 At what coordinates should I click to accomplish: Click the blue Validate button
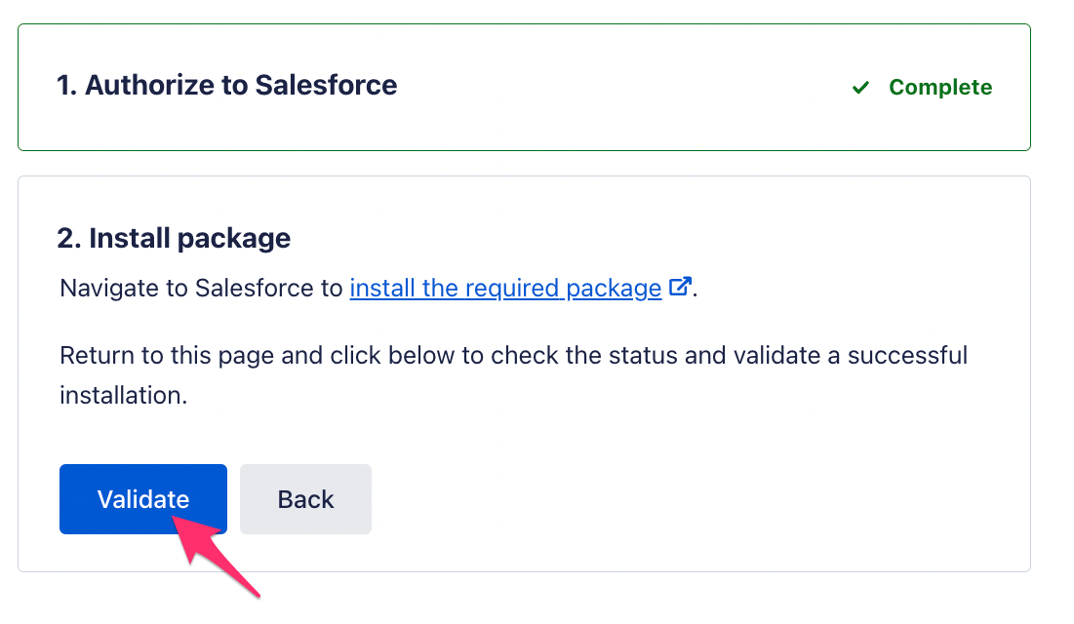(x=143, y=499)
